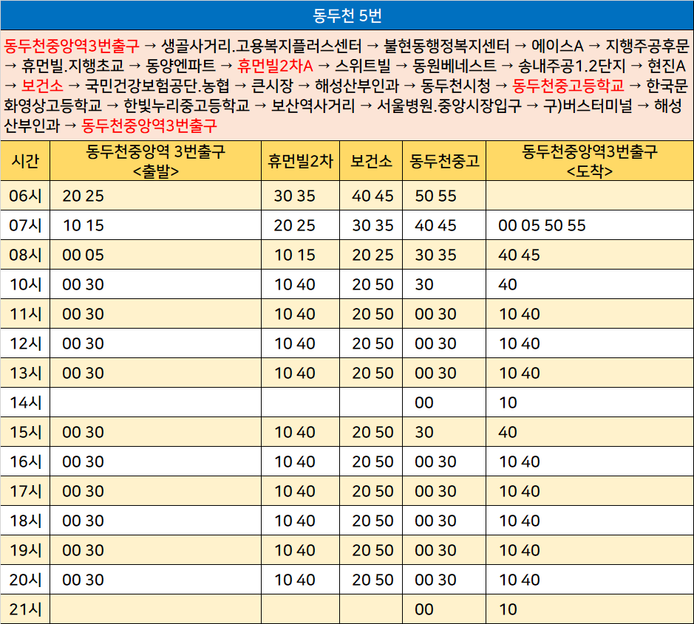Select the '휴먼빌2차' column header
The width and height of the screenshot is (694, 624).
[300, 160]
